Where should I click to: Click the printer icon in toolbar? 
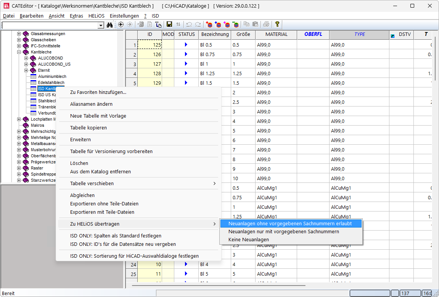click(x=266, y=24)
